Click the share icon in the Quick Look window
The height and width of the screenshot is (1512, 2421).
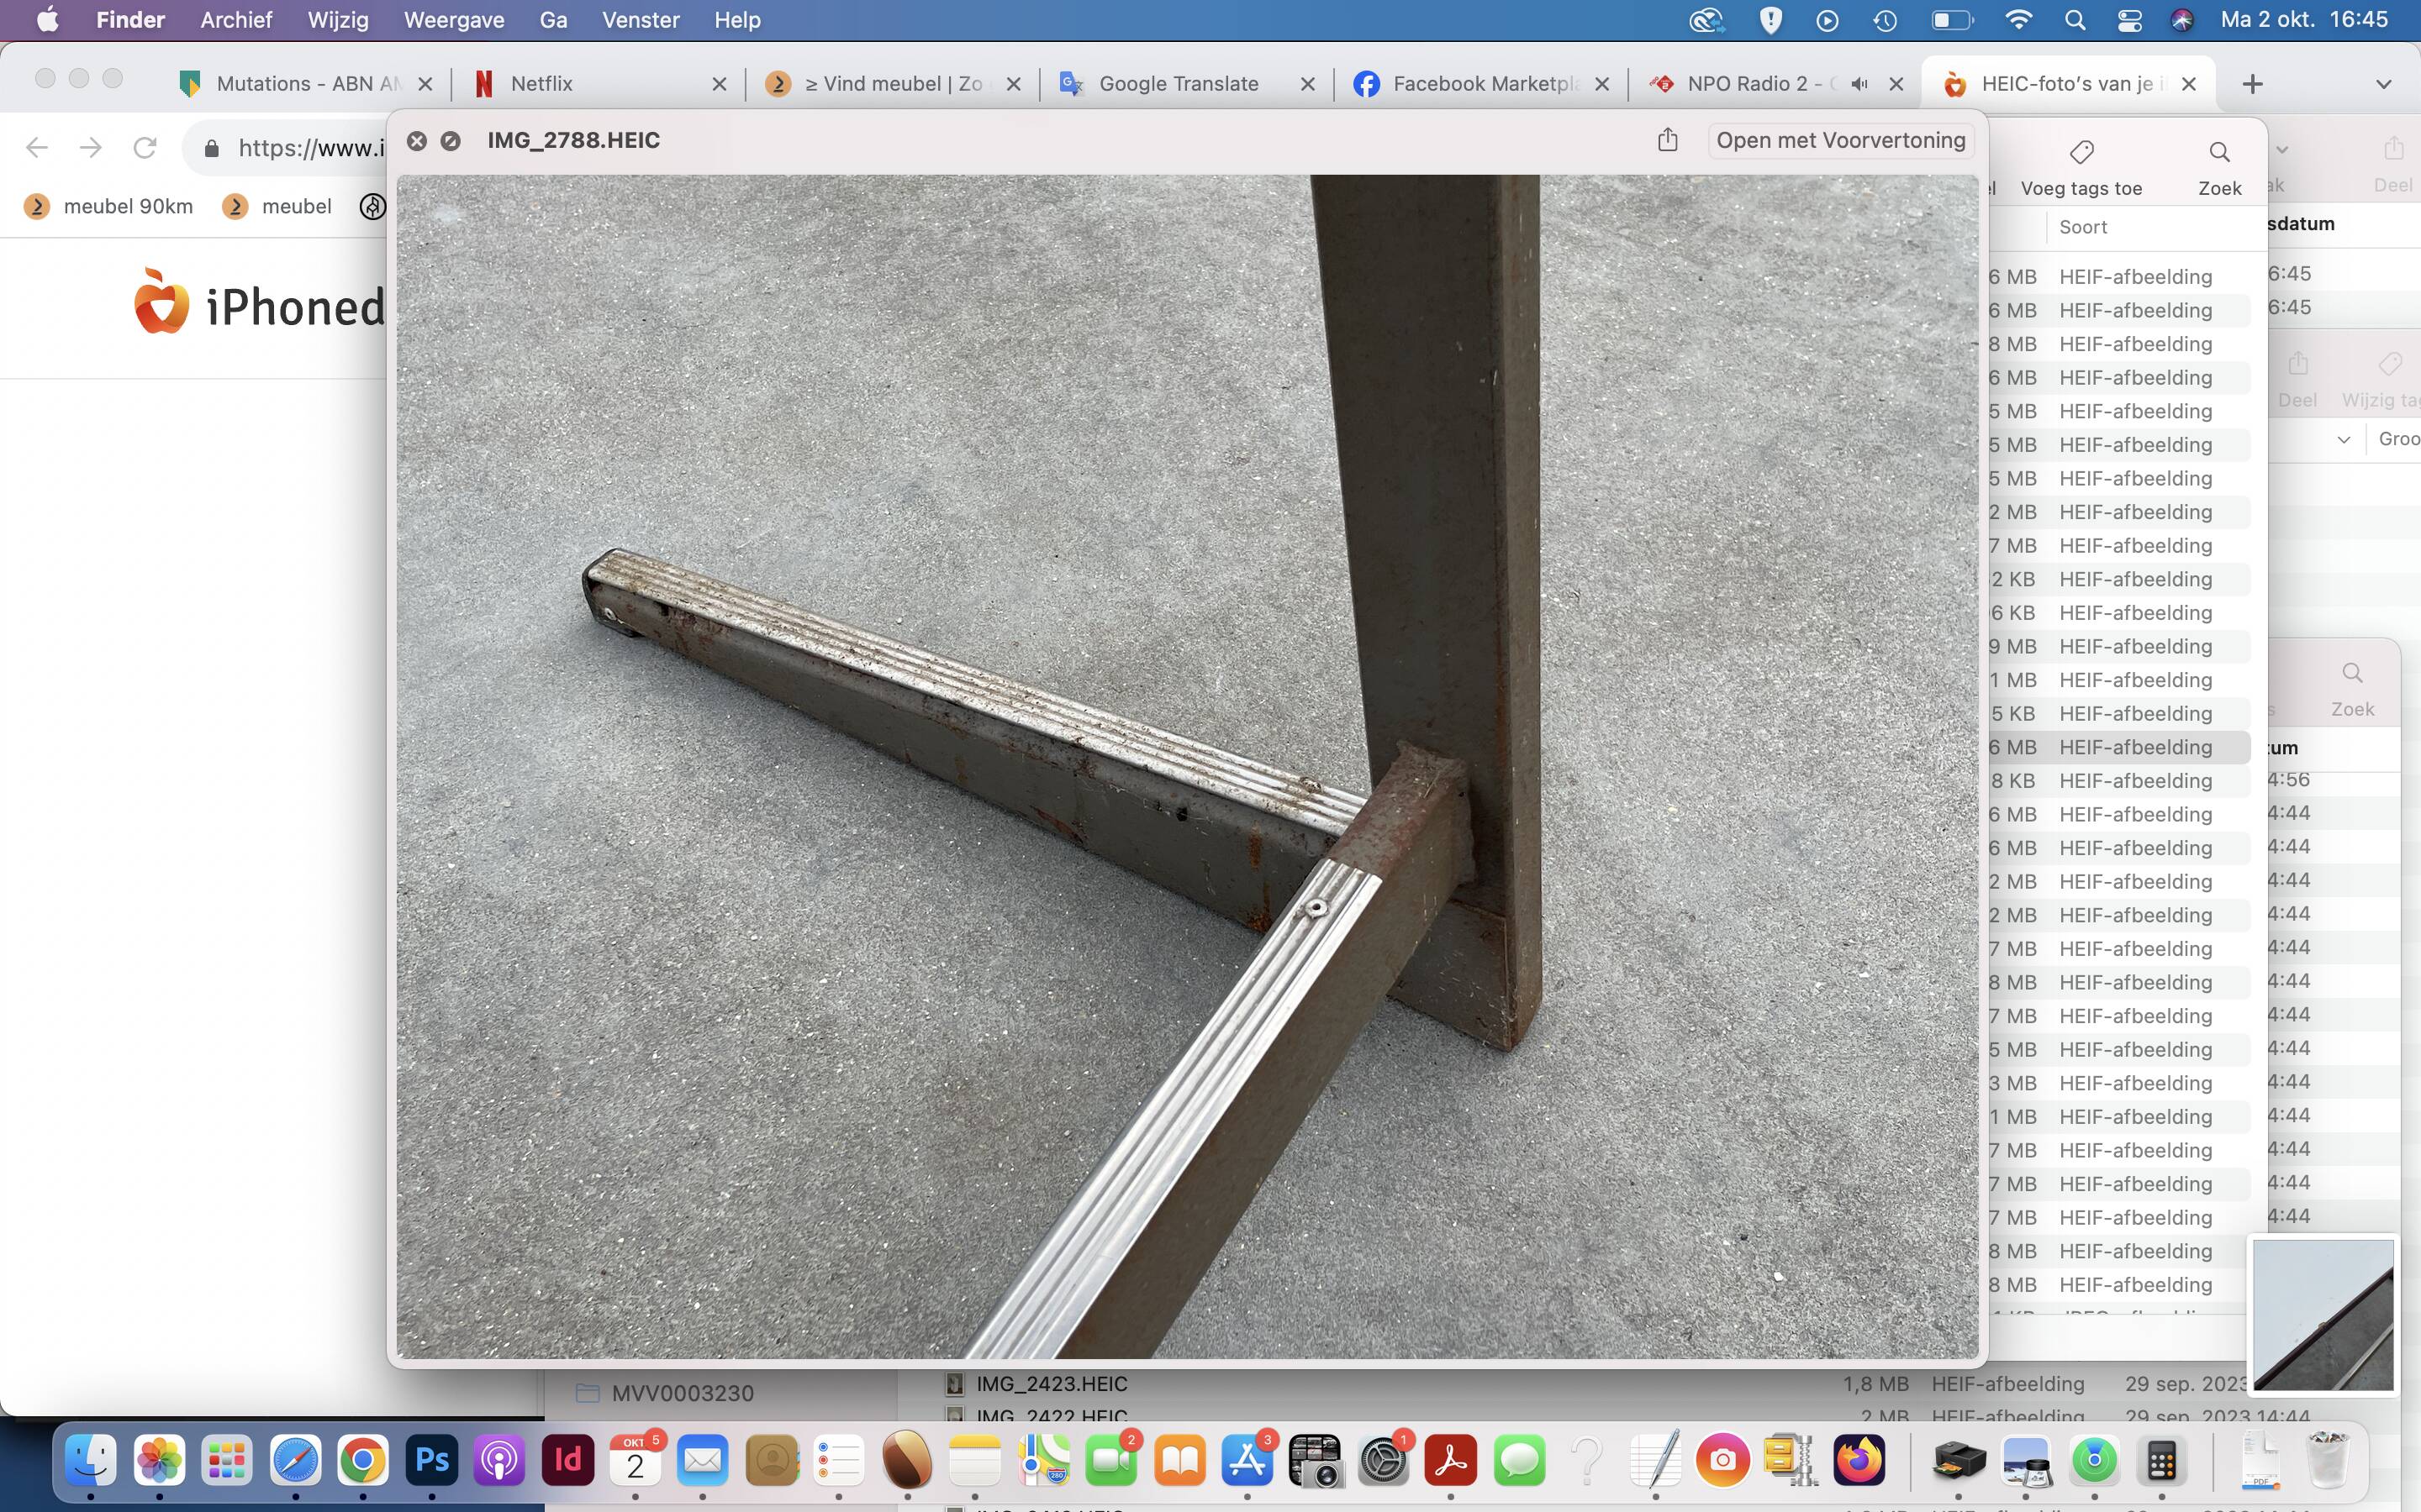[1665, 140]
